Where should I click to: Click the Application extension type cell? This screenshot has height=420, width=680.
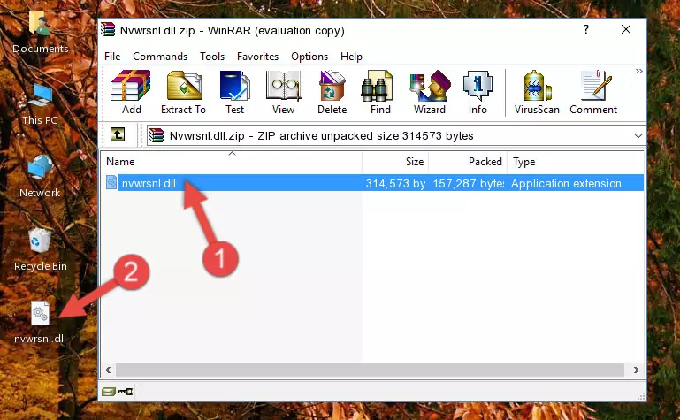point(566,183)
